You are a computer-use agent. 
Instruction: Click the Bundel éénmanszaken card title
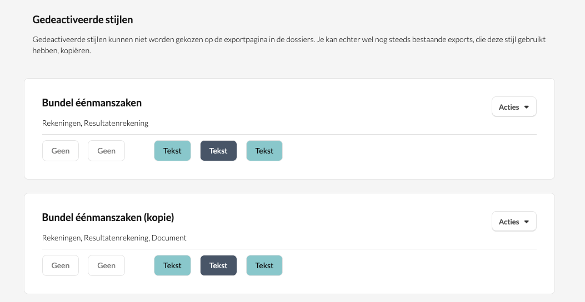tap(92, 103)
